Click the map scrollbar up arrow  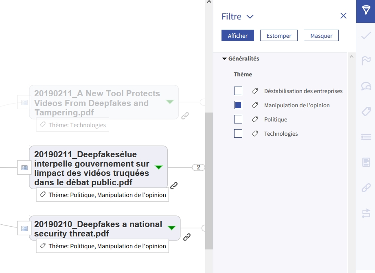point(209,2)
